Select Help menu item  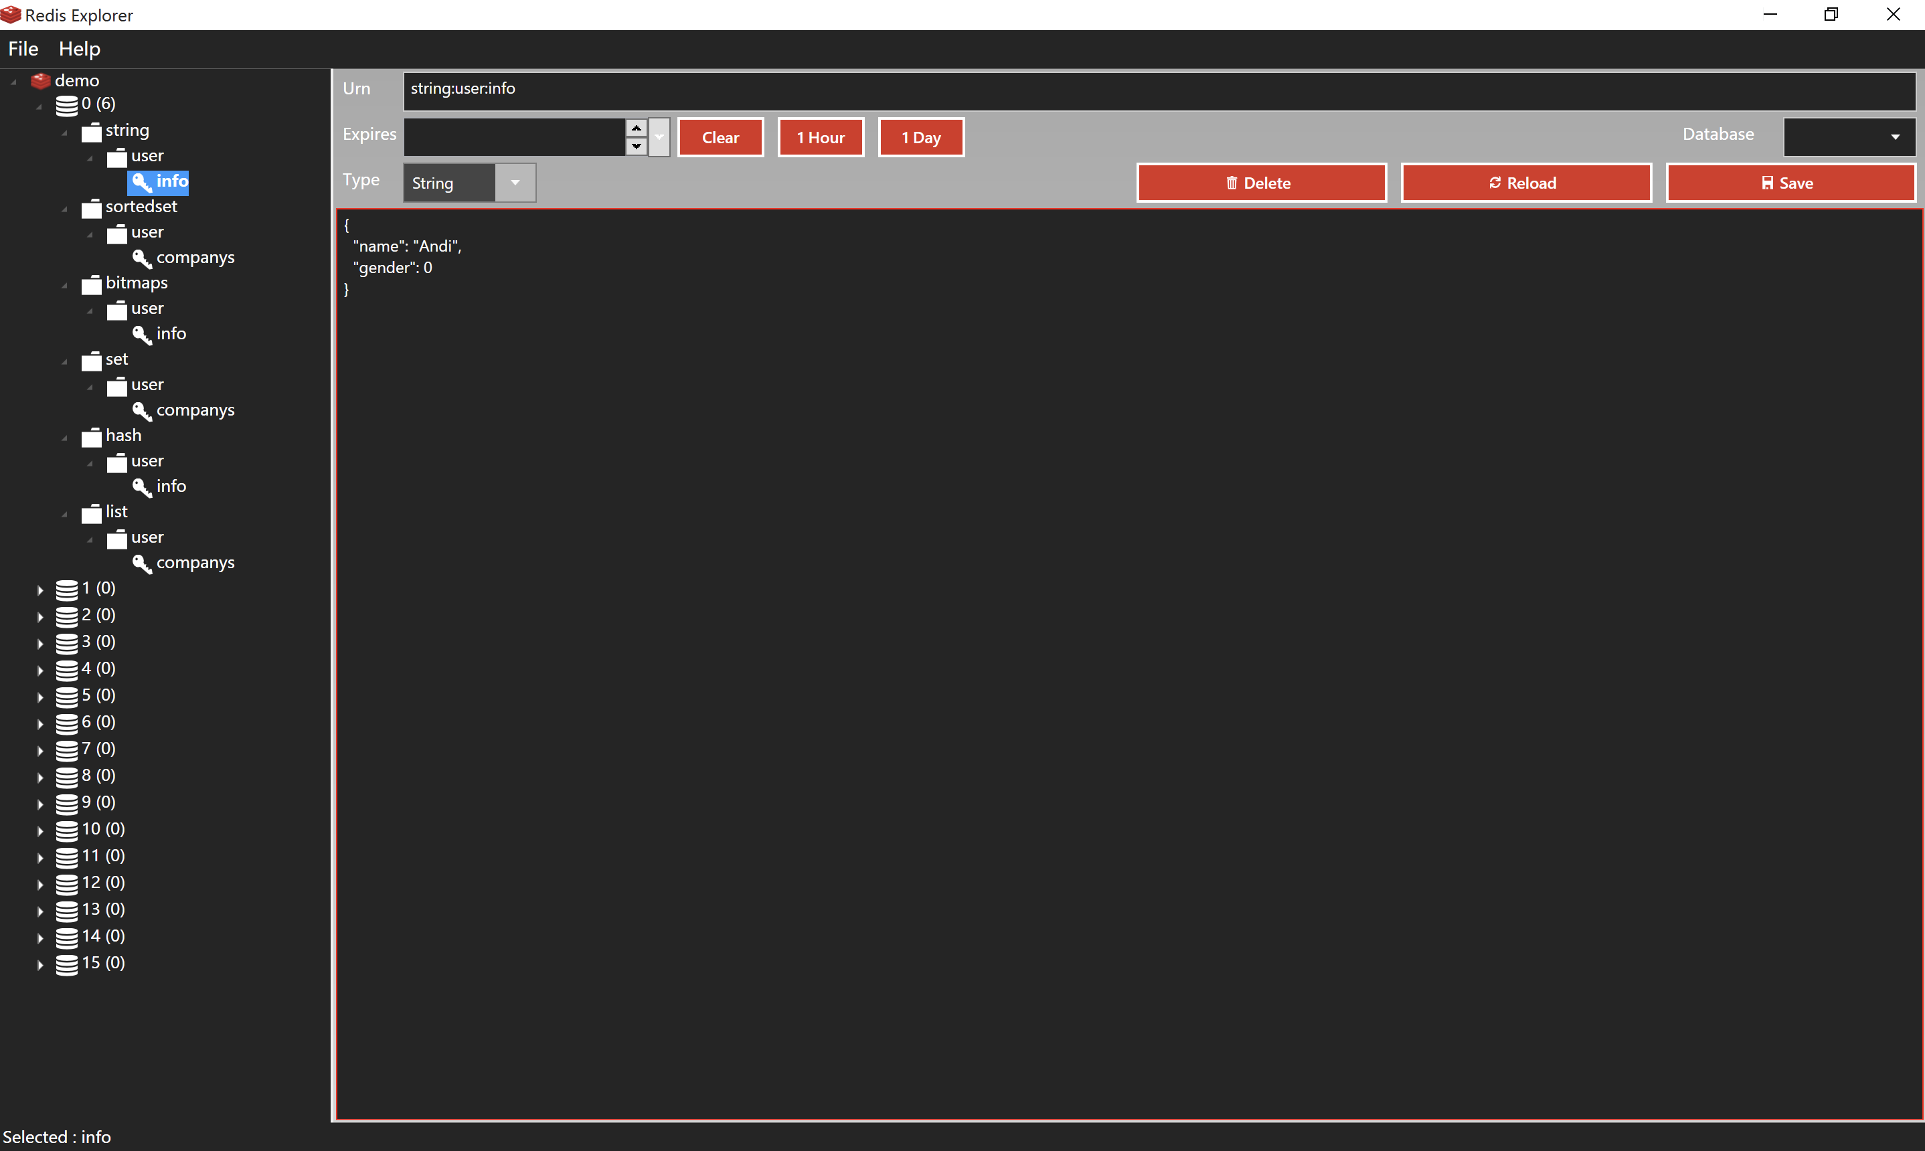(x=80, y=48)
